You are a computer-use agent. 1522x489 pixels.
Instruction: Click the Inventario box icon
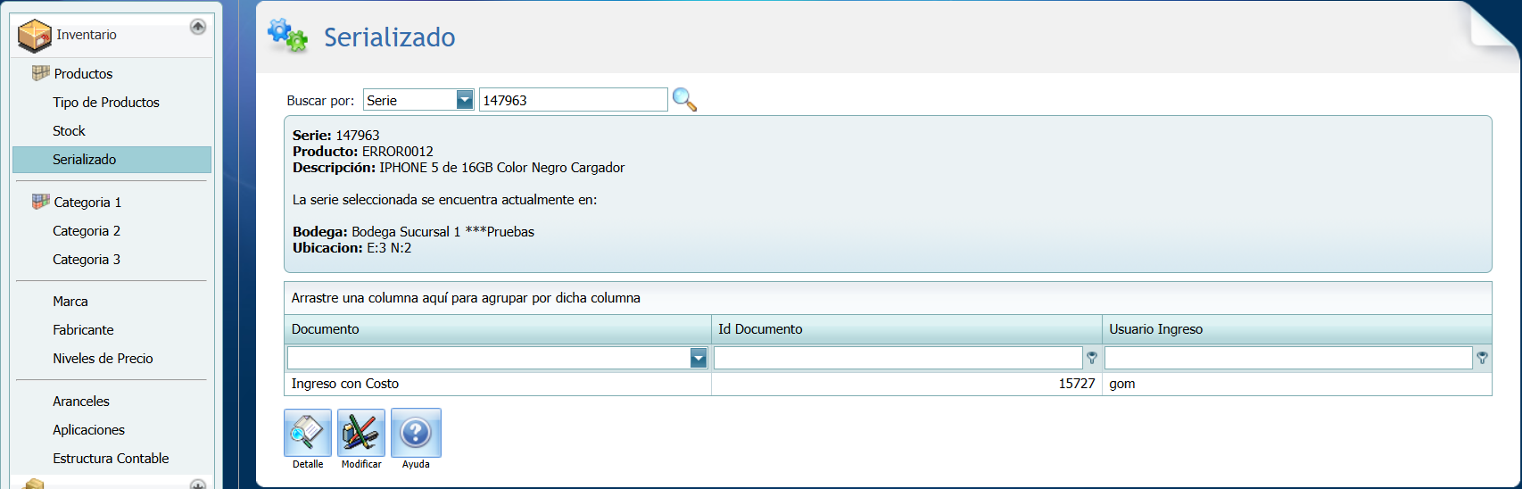tap(35, 36)
